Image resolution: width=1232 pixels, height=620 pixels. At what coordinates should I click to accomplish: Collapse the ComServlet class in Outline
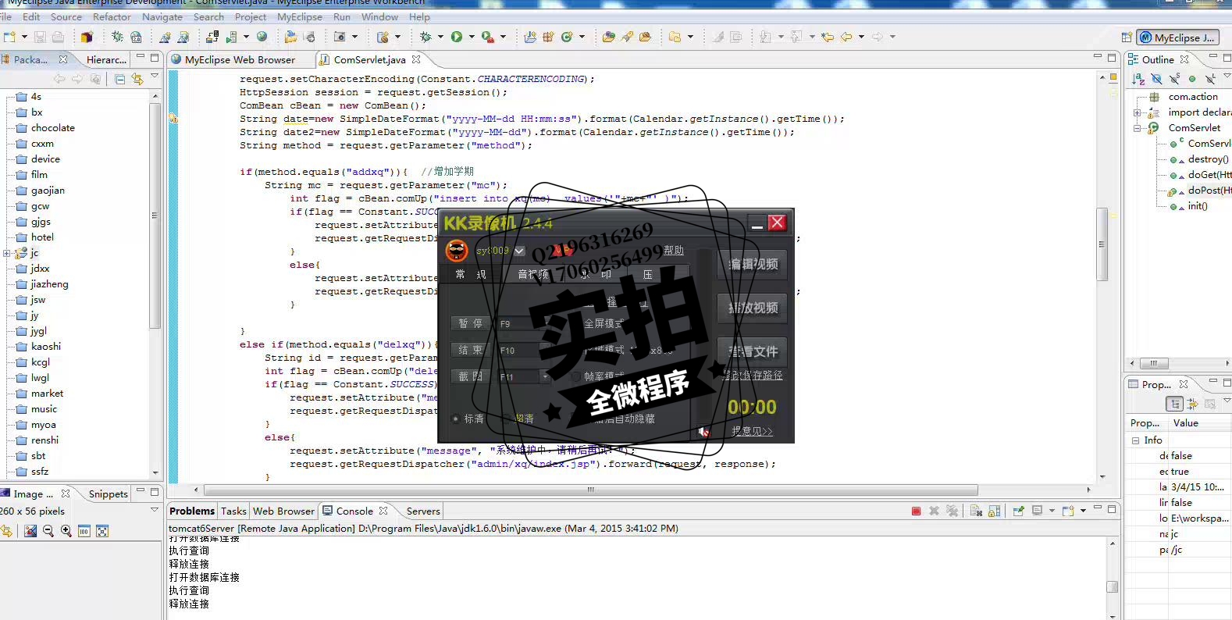pos(1137,128)
